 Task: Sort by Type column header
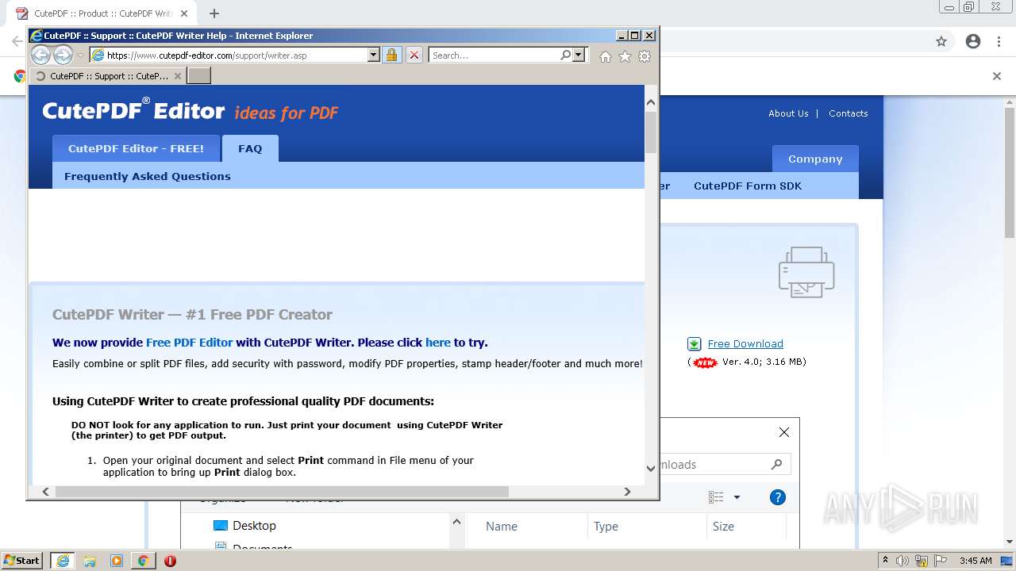tap(606, 526)
